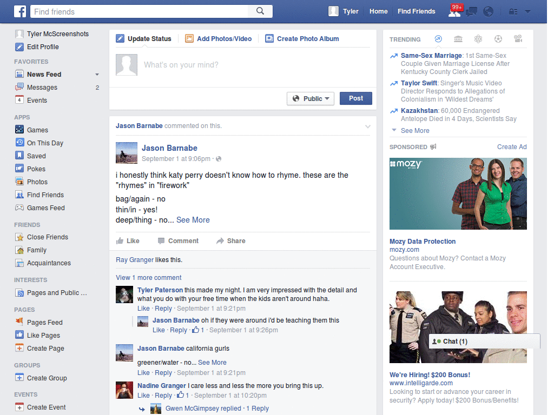The image size is (554, 415).
Task: Select the Create Photo Album tab
Action: (302, 39)
